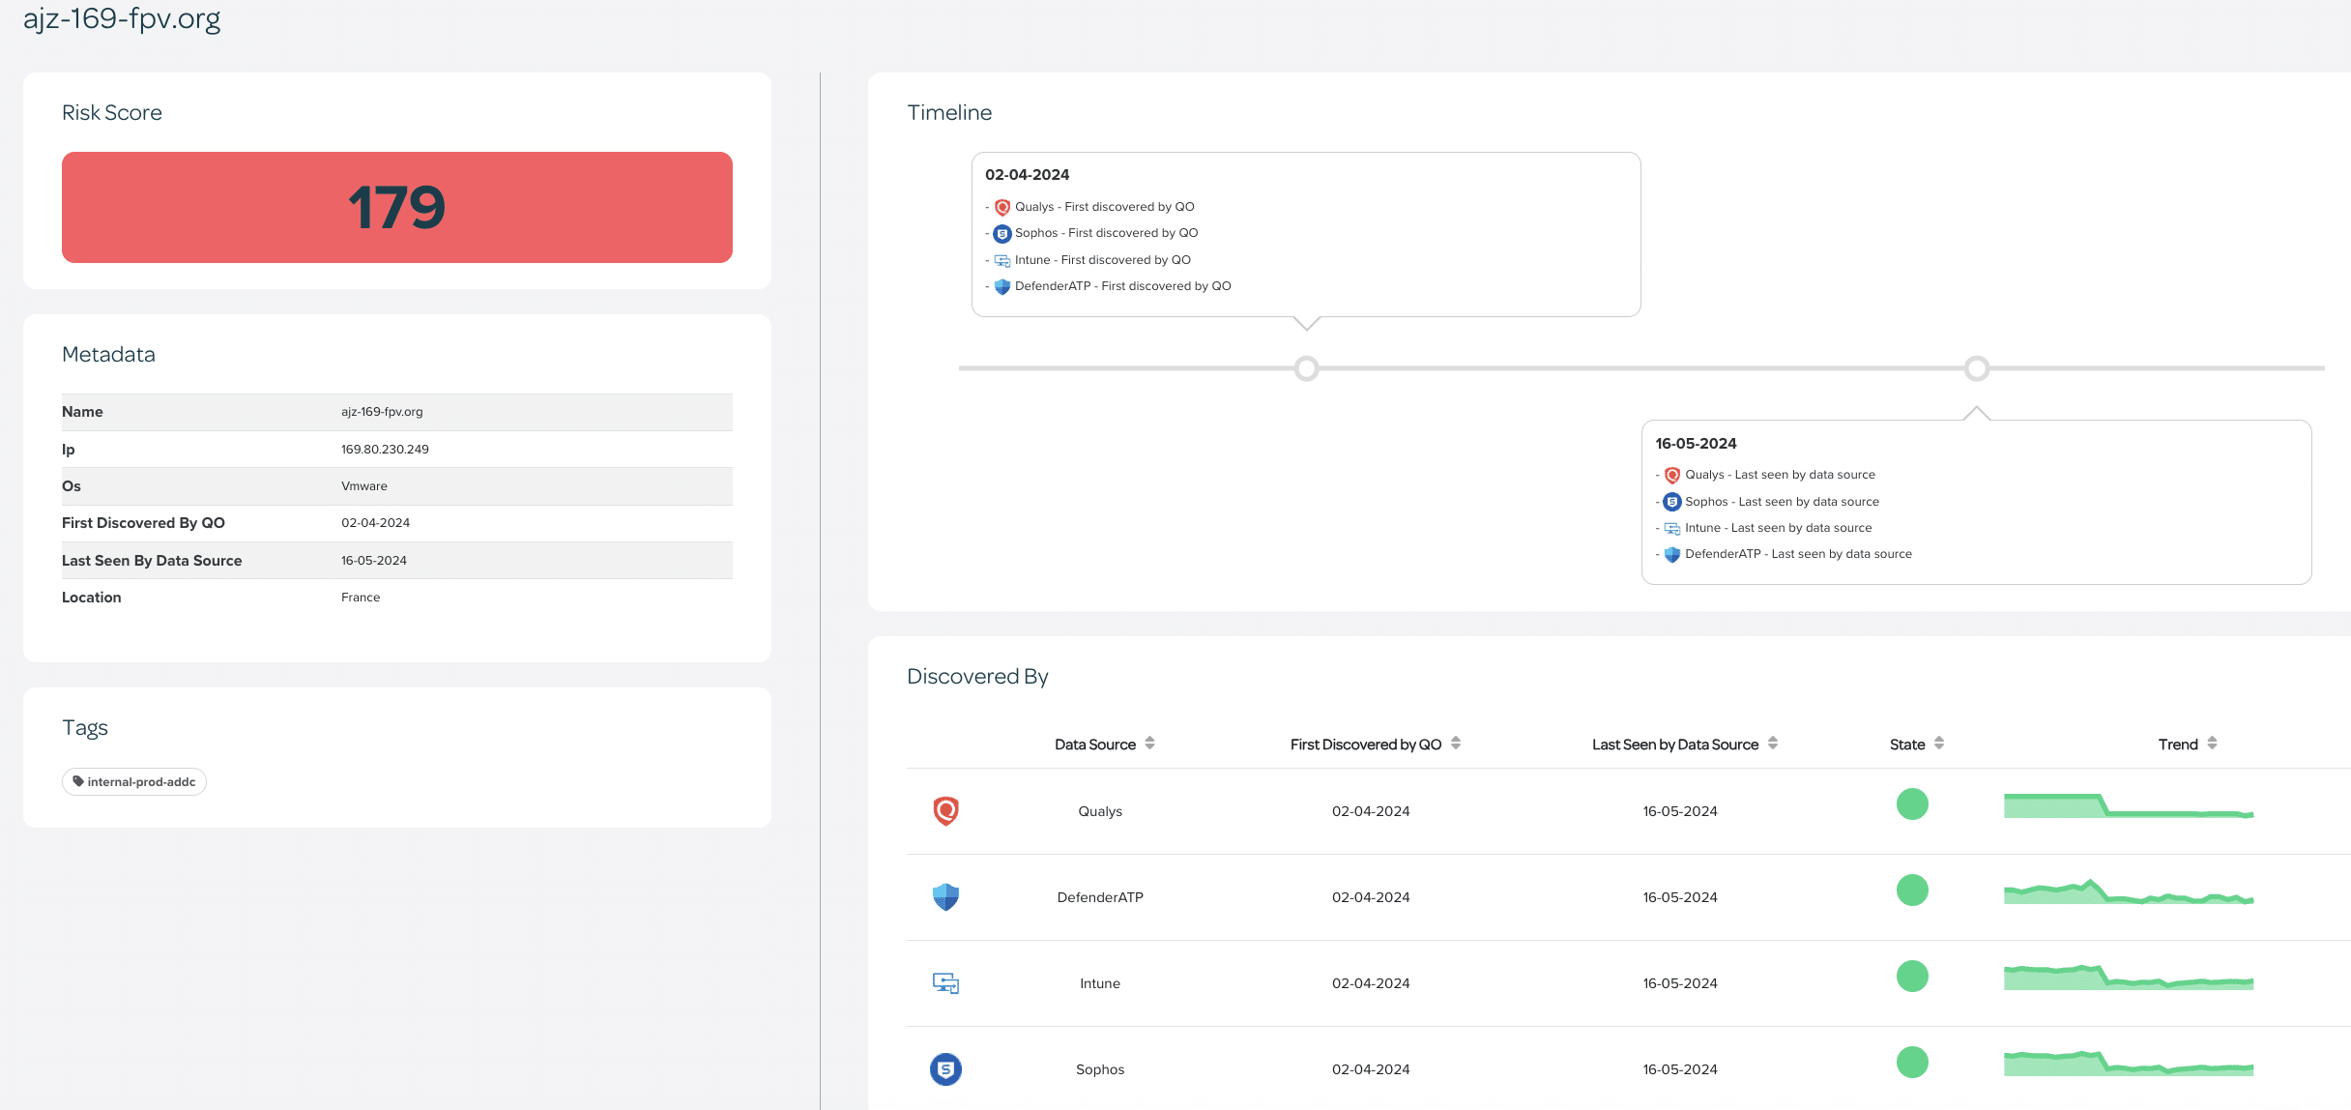Image resolution: width=2351 pixels, height=1110 pixels.
Task: Click Intune icon in 16-05-2024 timeline card
Action: click(x=1672, y=528)
